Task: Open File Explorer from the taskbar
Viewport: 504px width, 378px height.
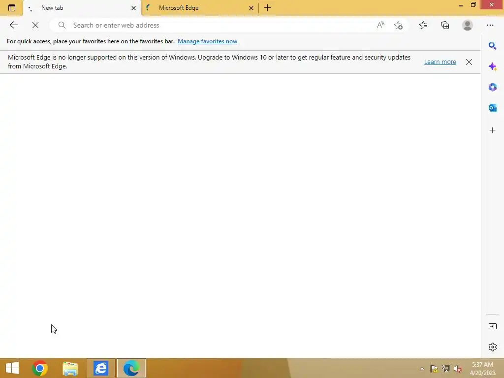Action: tap(70, 368)
